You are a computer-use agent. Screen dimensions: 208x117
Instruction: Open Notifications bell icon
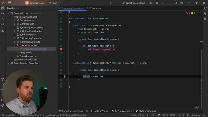(x=205, y=8)
